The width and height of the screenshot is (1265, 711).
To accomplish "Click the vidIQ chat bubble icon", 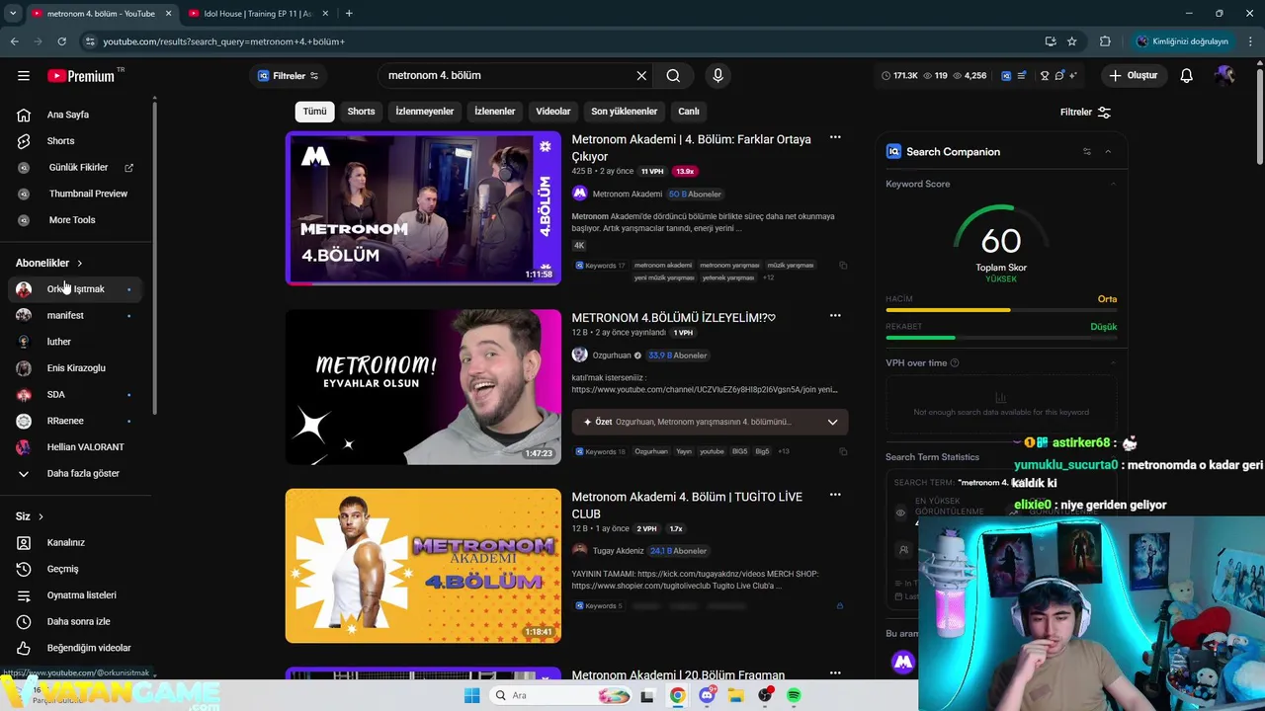I will 1059,75.
